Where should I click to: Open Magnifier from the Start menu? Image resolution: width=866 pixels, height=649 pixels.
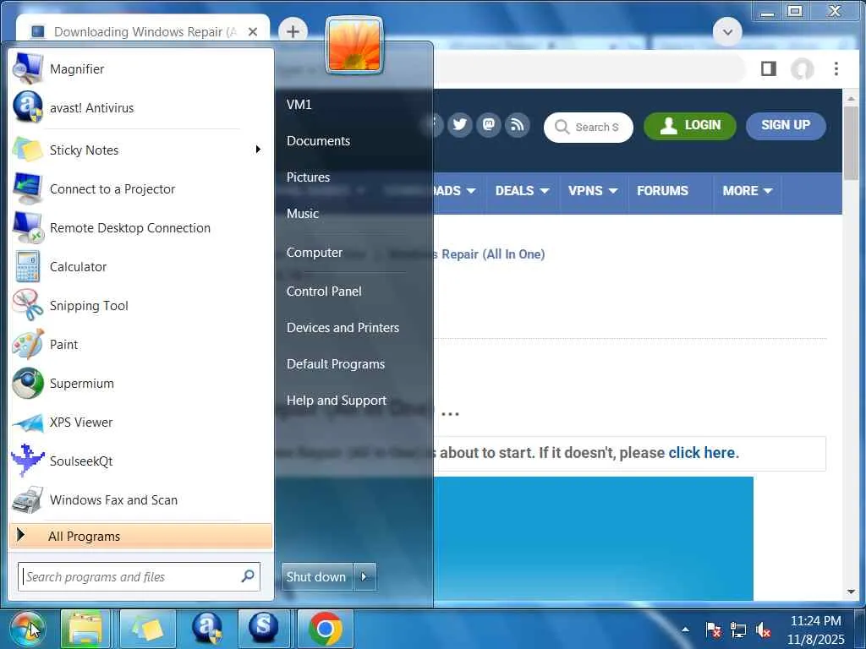[x=141, y=69]
